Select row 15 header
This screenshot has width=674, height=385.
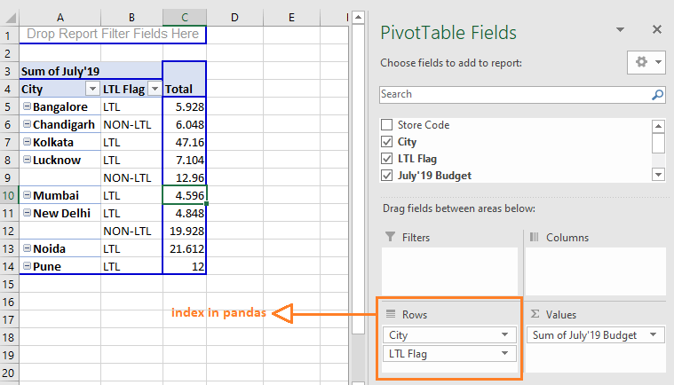[x=9, y=285]
